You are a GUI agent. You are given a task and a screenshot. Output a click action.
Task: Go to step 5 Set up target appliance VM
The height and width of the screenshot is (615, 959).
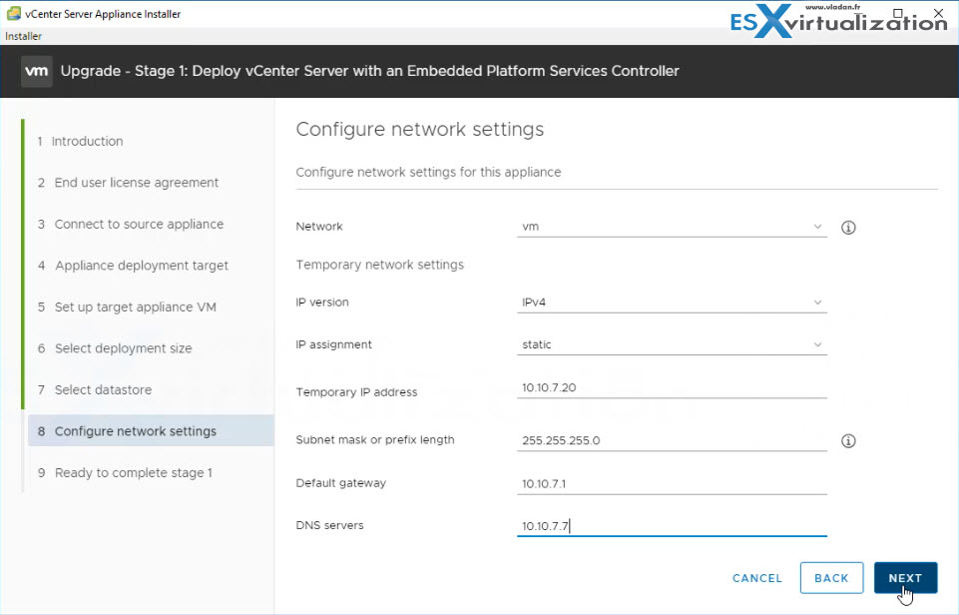click(x=127, y=307)
